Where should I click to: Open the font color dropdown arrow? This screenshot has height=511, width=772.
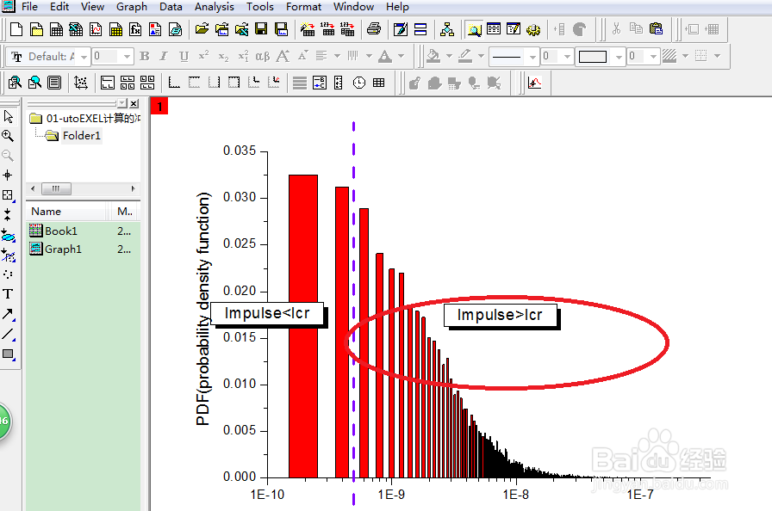click(401, 56)
